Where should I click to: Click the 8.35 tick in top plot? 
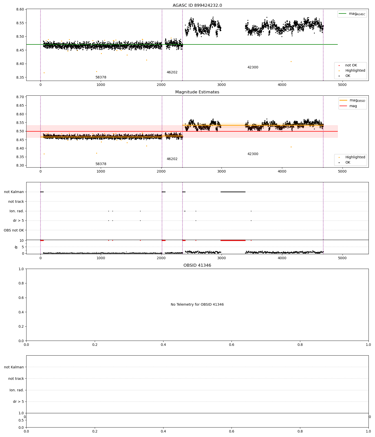coord(20,77)
